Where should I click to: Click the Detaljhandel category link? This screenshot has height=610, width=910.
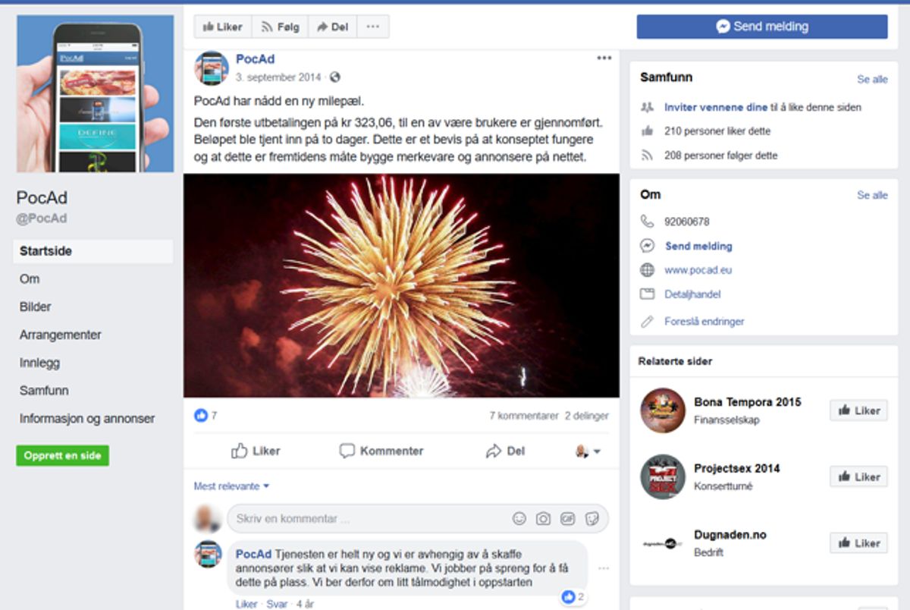click(692, 294)
